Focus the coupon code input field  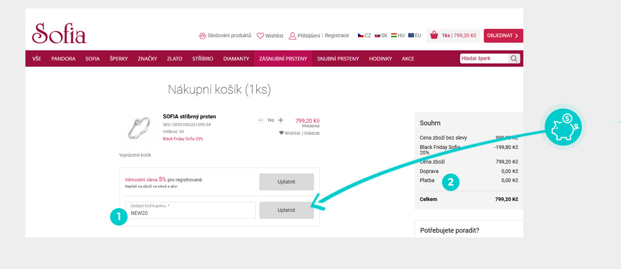click(190, 213)
